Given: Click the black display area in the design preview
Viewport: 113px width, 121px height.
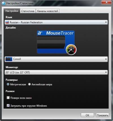Looking at the screenshot, I should (x=51, y=42).
